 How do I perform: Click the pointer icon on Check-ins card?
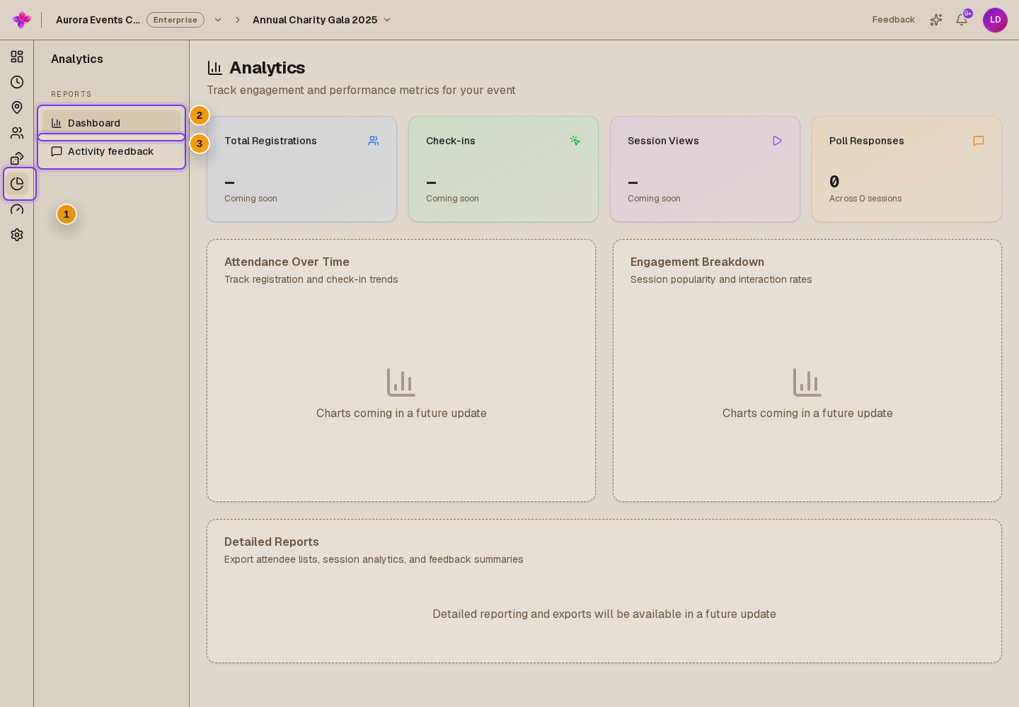(x=575, y=141)
